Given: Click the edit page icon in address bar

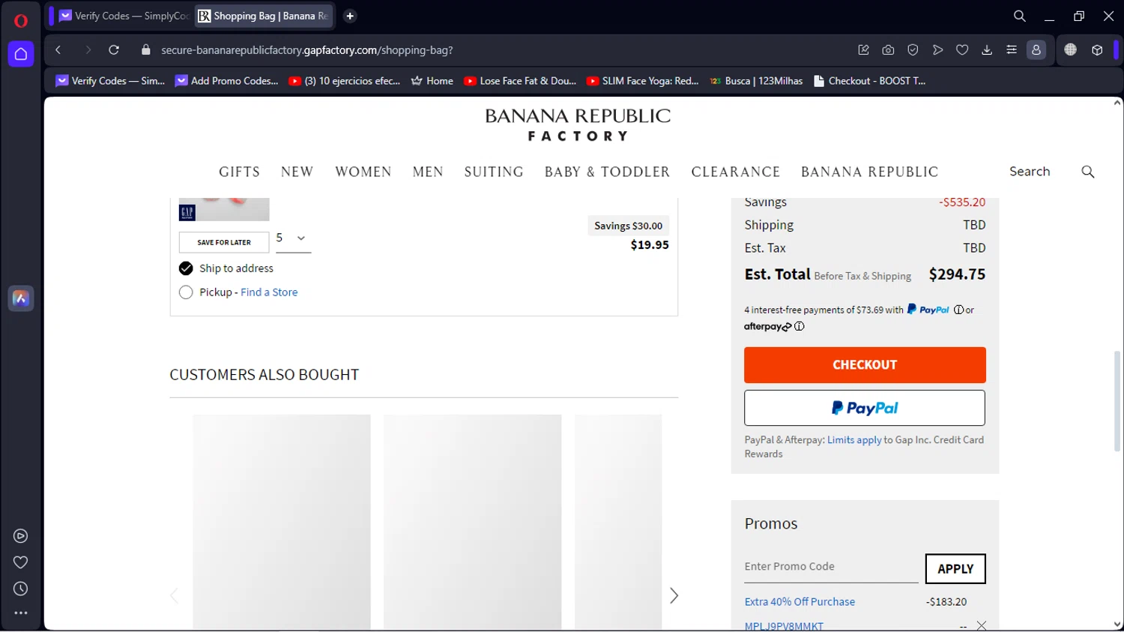Looking at the screenshot, I should coord(863,50).
